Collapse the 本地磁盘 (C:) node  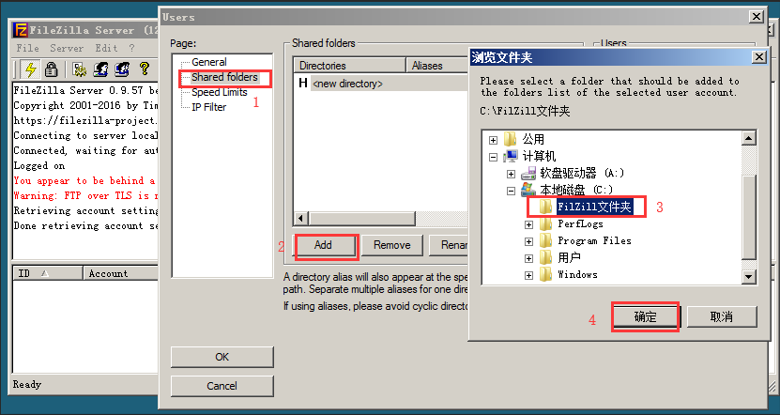[511, 191]
